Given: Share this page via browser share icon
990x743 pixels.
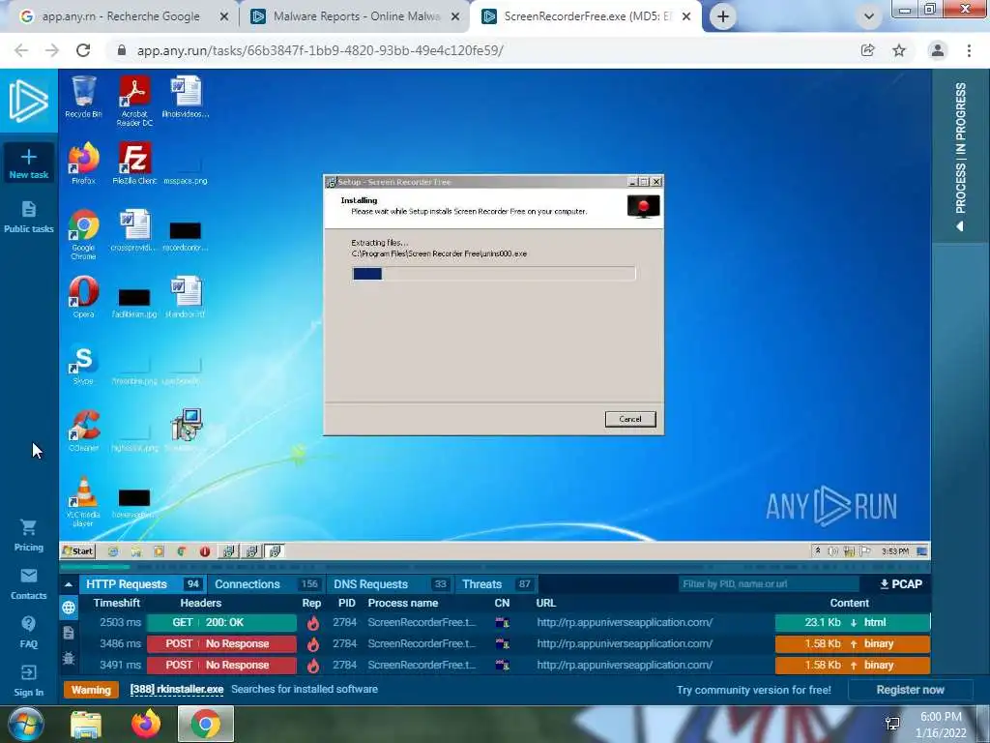Looking at the screenshot, I should (867, 50).
